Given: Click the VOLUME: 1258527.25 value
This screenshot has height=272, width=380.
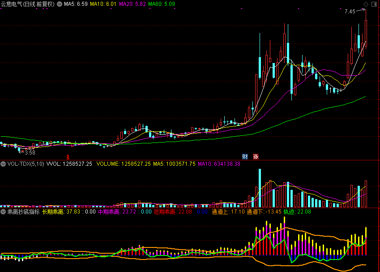Looking at the screenshot, I should click(x=124, y=163).
